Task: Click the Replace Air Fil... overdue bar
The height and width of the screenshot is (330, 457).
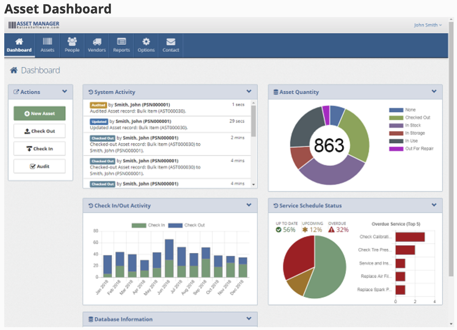Action: click(x=400, y=277)
